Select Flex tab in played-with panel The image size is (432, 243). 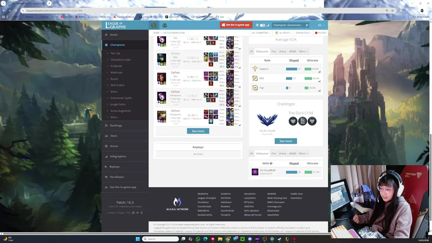(274, 154)
